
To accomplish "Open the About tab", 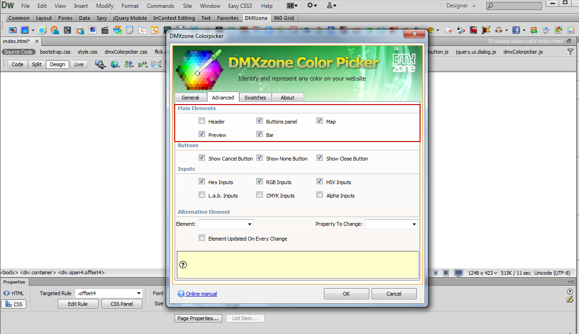I will [x=287, y=98].
